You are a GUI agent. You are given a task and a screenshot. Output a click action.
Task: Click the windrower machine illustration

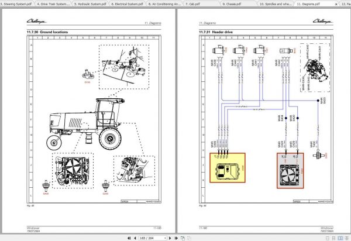pos(86,124)
